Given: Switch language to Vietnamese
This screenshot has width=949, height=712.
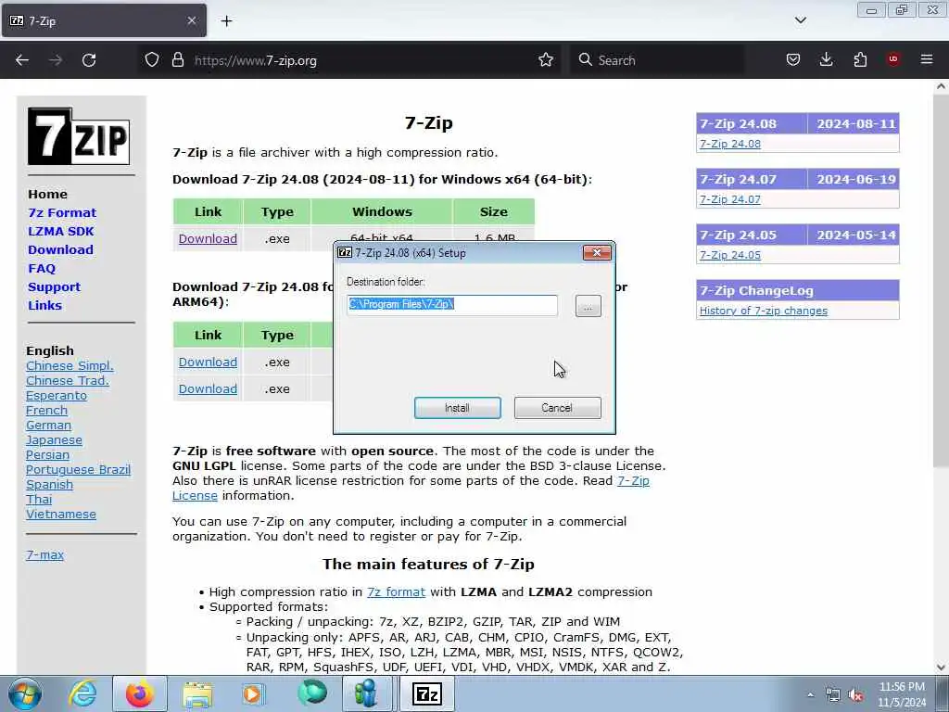Looking at the screenshot, I should pyautogui.click(x=61, y=514).
